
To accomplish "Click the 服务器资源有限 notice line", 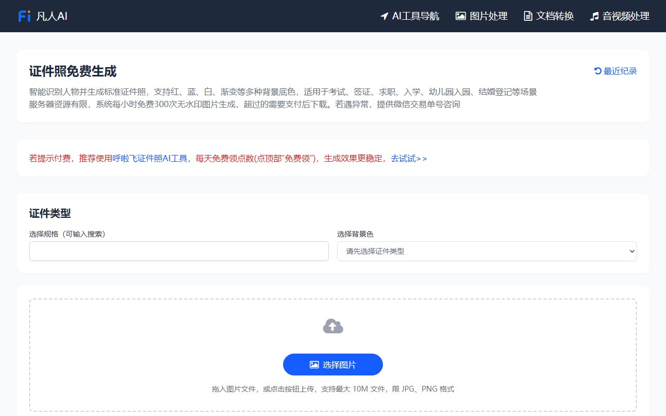I will point(245,104).
